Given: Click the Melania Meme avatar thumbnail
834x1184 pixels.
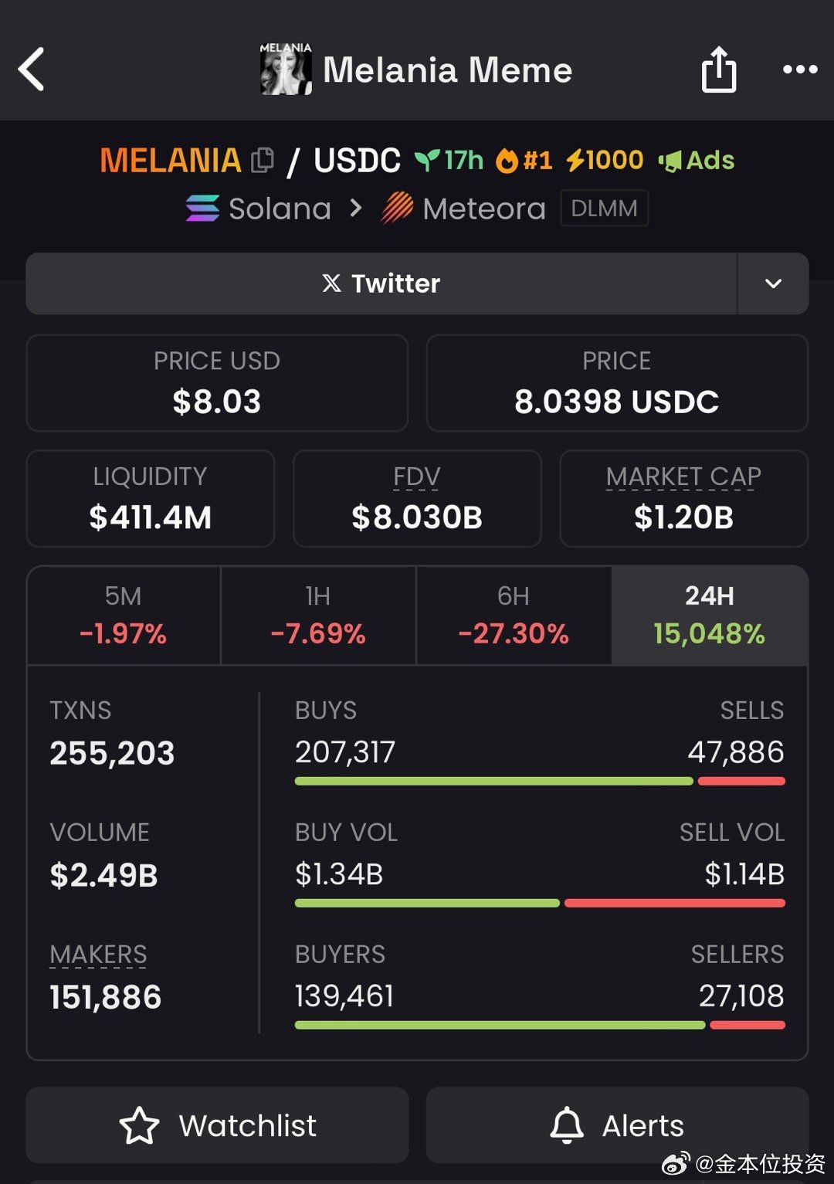Looking at the screenshot, I should point(286,69).
